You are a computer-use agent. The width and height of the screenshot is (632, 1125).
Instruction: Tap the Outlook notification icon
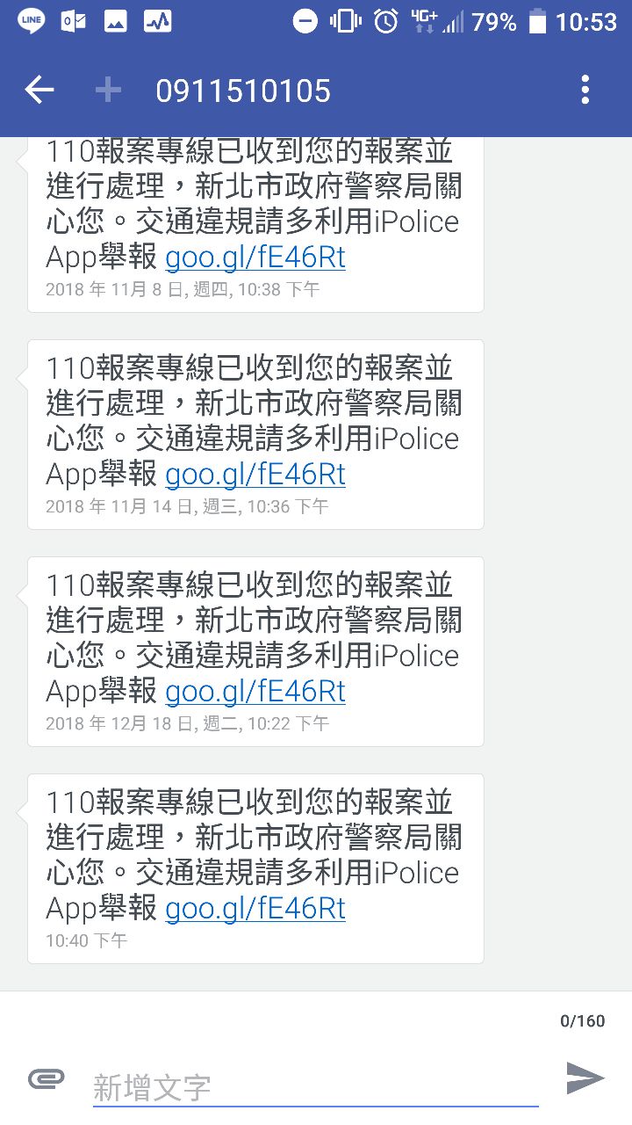73,21
